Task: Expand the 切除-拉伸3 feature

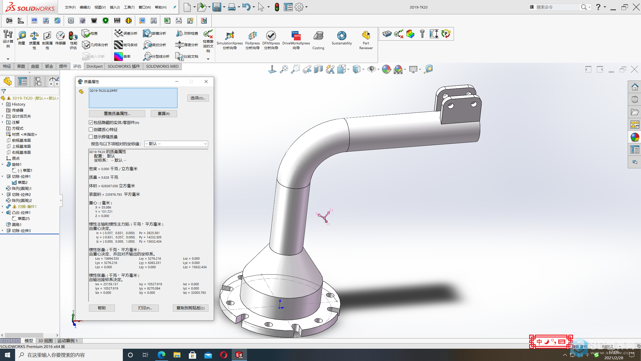Action: [x=3, y=231]
